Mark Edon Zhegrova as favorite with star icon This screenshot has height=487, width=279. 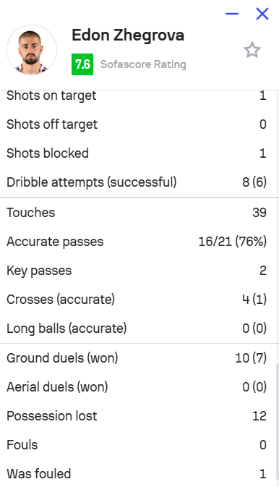tap(252, 50)
